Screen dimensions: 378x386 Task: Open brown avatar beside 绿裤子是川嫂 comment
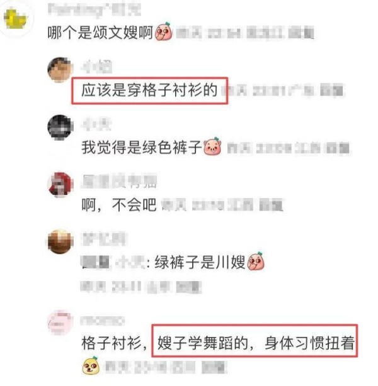(x=60, y=242)
